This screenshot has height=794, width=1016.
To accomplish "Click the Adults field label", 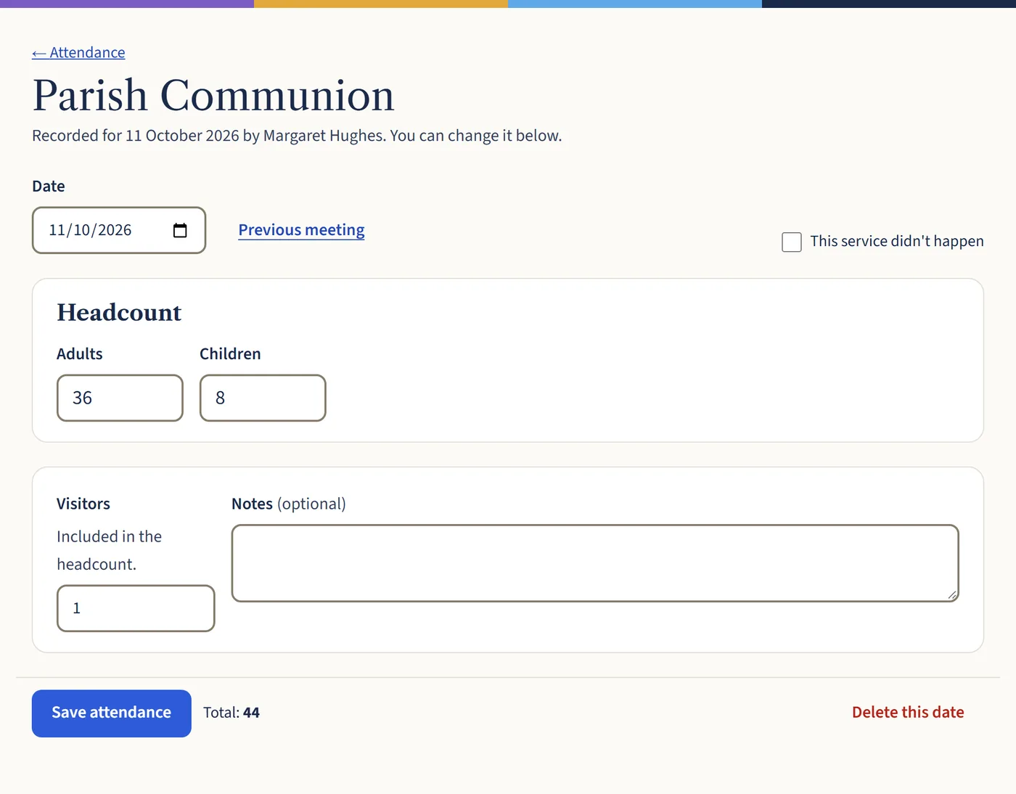I will [x=80, y=353].
